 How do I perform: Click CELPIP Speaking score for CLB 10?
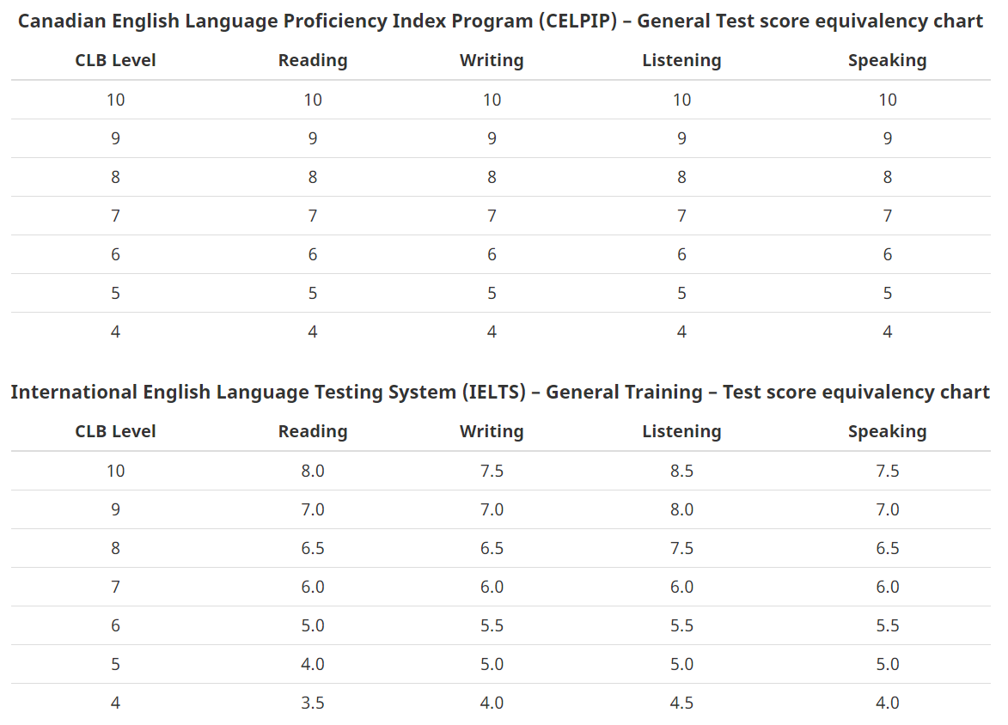click(887, 101)
